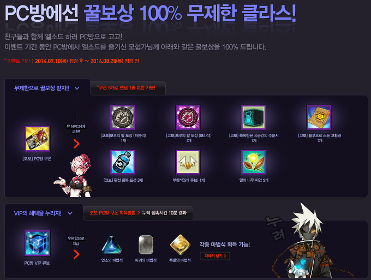Click the 플루오르 스톤 교환권 golden ticket icon

point(319,118)
